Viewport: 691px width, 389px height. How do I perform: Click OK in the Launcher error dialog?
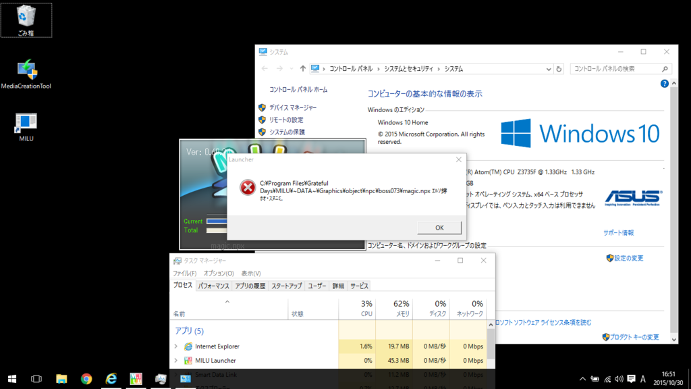439,228
